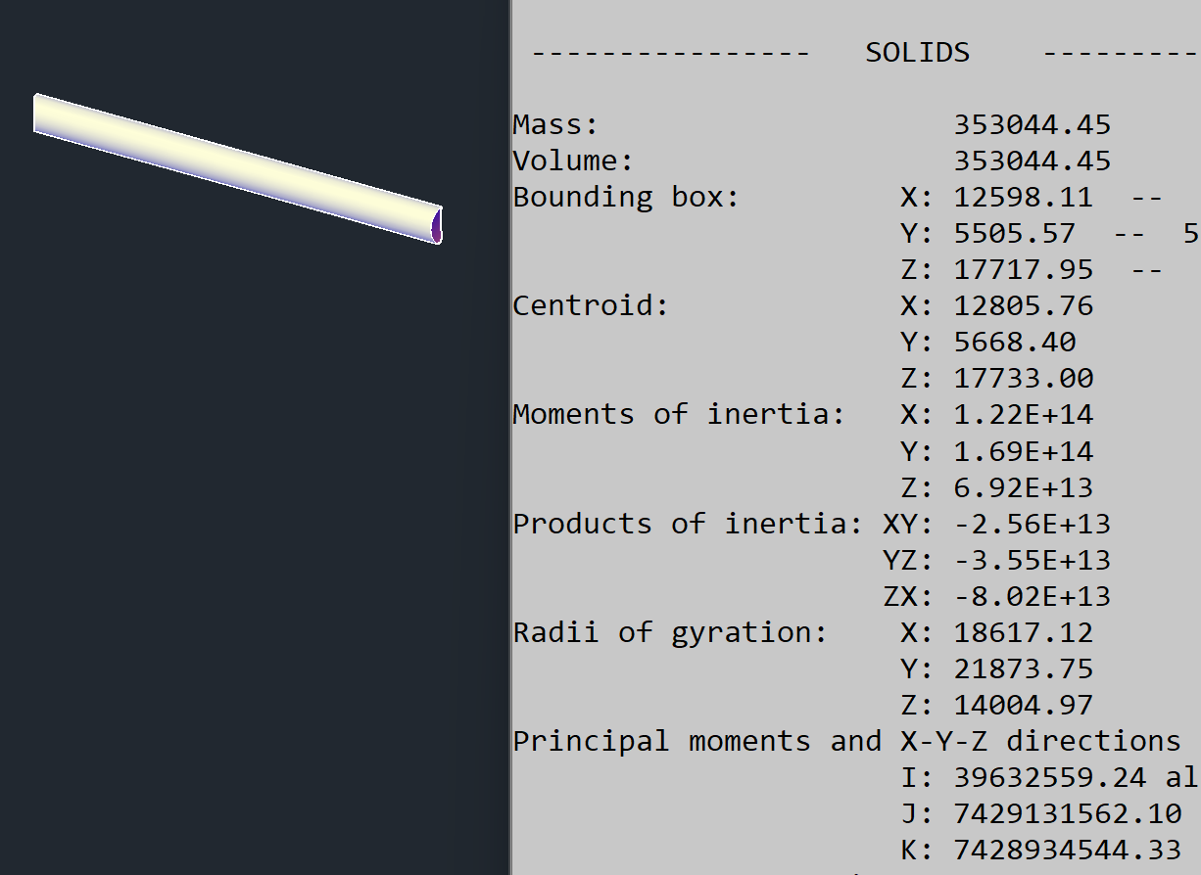The height and width of the screenshot is (875, 1201).
Task: Click the centroid Y value 5668.40
Action: [x=1014, y=343]
